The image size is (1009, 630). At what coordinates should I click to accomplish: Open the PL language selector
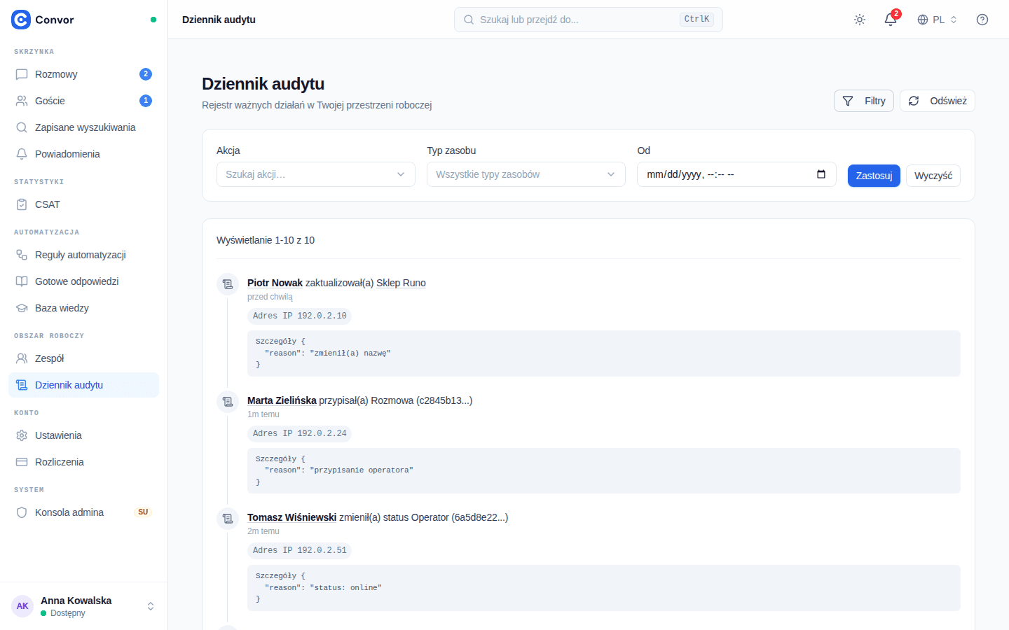point(937,20)
